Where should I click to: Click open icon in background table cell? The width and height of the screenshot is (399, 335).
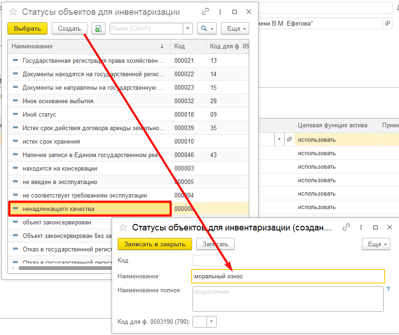click(x=289, y=139)
